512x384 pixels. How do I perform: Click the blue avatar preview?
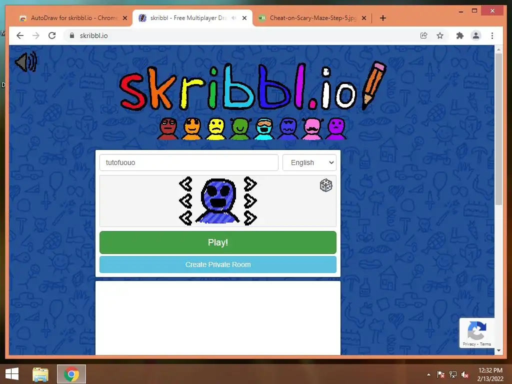point(218,201)
